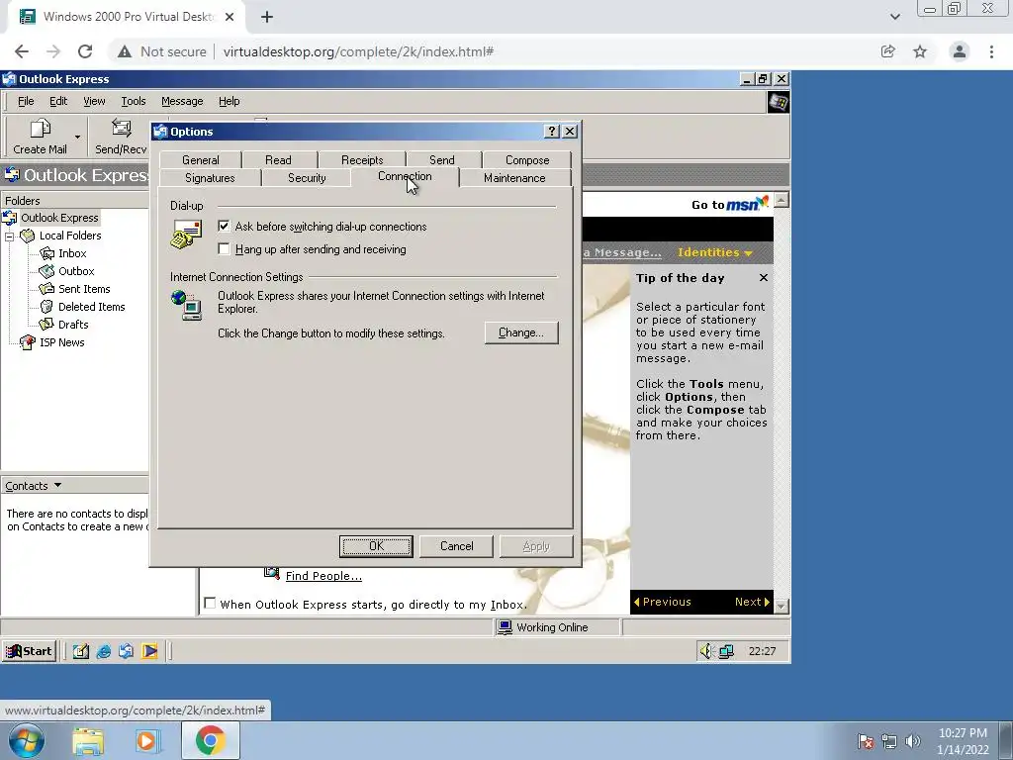Confirm Options dialog with OK
The height and width of the screenshot is (760, 1013).
click(x=376, y=546)
